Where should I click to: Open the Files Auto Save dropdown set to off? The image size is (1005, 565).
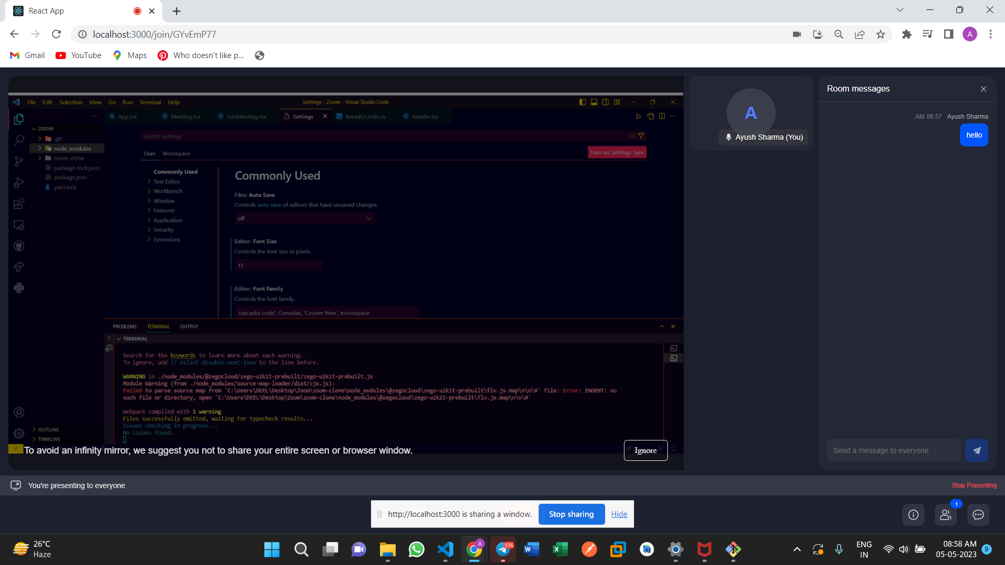pyautogui.click(x=305, y=218)
